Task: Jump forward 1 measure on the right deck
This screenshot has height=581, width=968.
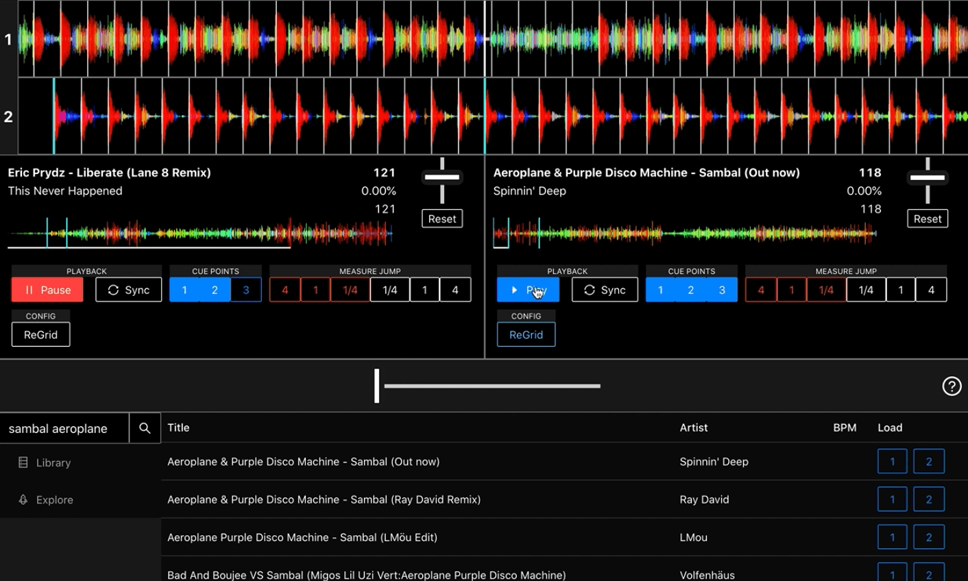Action: tap(900, 289)
